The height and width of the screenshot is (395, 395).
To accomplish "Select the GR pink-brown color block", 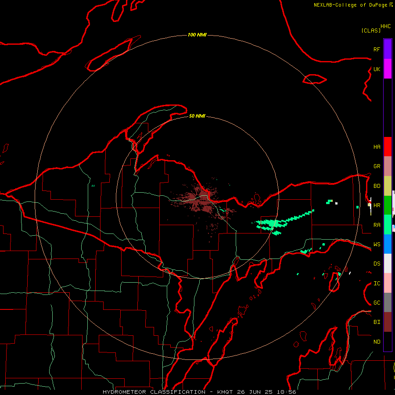I will tap(388, 166).
